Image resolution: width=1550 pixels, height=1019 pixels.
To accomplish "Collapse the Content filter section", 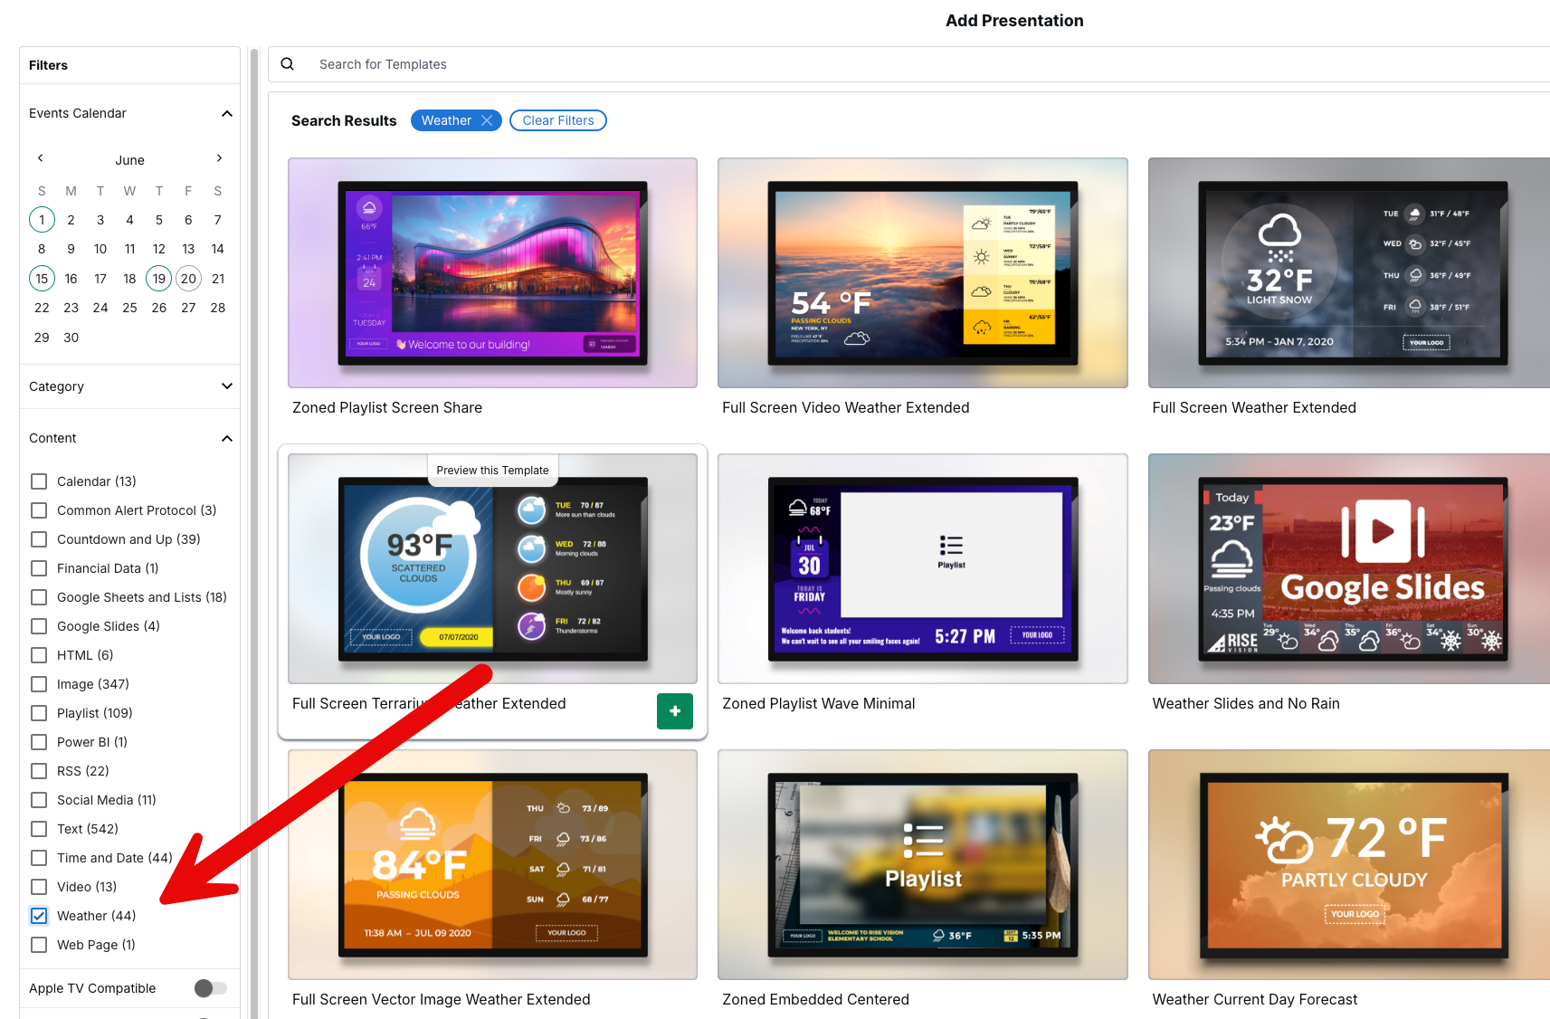I will pos(227,438).
